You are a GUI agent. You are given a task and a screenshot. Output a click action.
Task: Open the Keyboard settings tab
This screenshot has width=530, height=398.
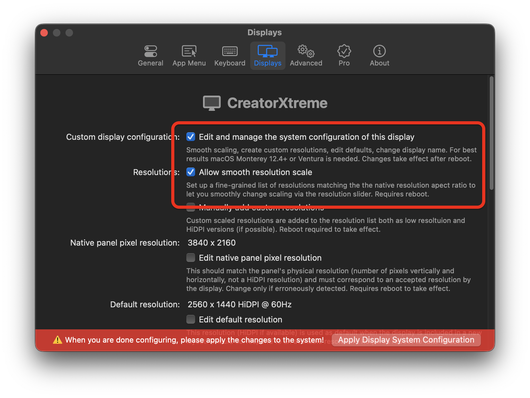[230, 56]
